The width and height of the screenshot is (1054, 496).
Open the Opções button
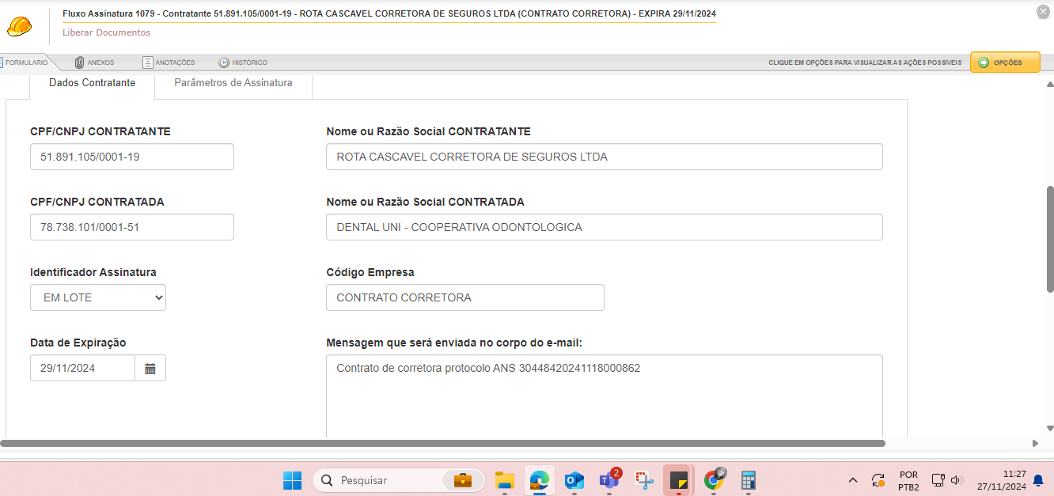(x=1005, y=62)
